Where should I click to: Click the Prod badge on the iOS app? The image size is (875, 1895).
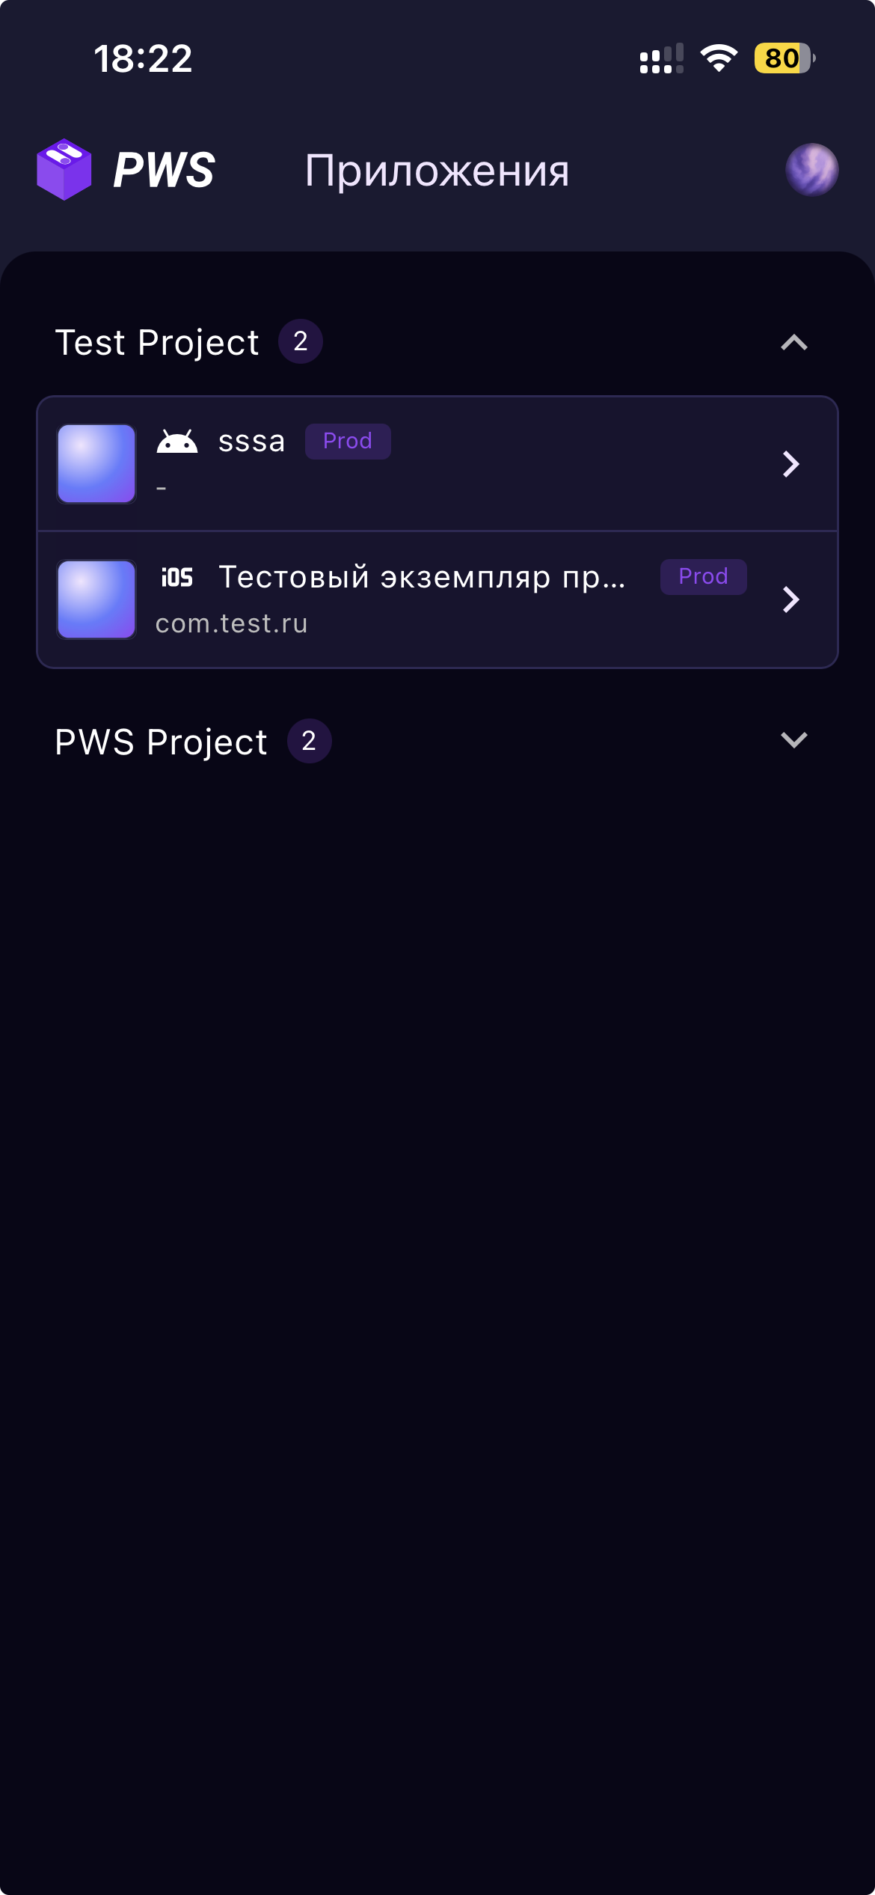coord(703,577)
